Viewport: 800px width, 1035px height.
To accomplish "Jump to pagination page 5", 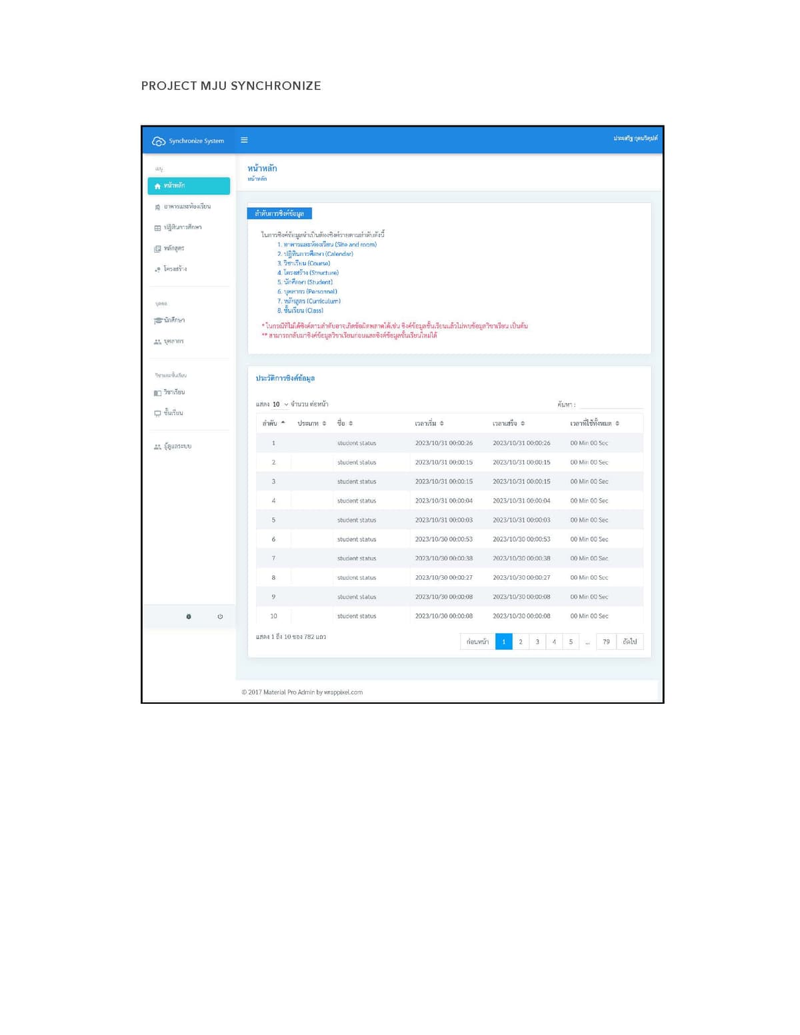I will point(571,642).
